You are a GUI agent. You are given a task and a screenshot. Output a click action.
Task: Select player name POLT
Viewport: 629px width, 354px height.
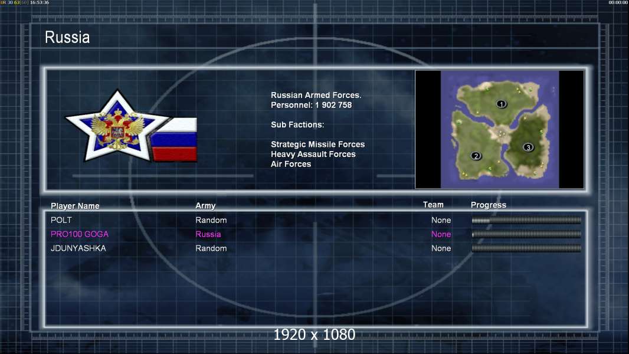pyautogui.click(x=61, y=220)
